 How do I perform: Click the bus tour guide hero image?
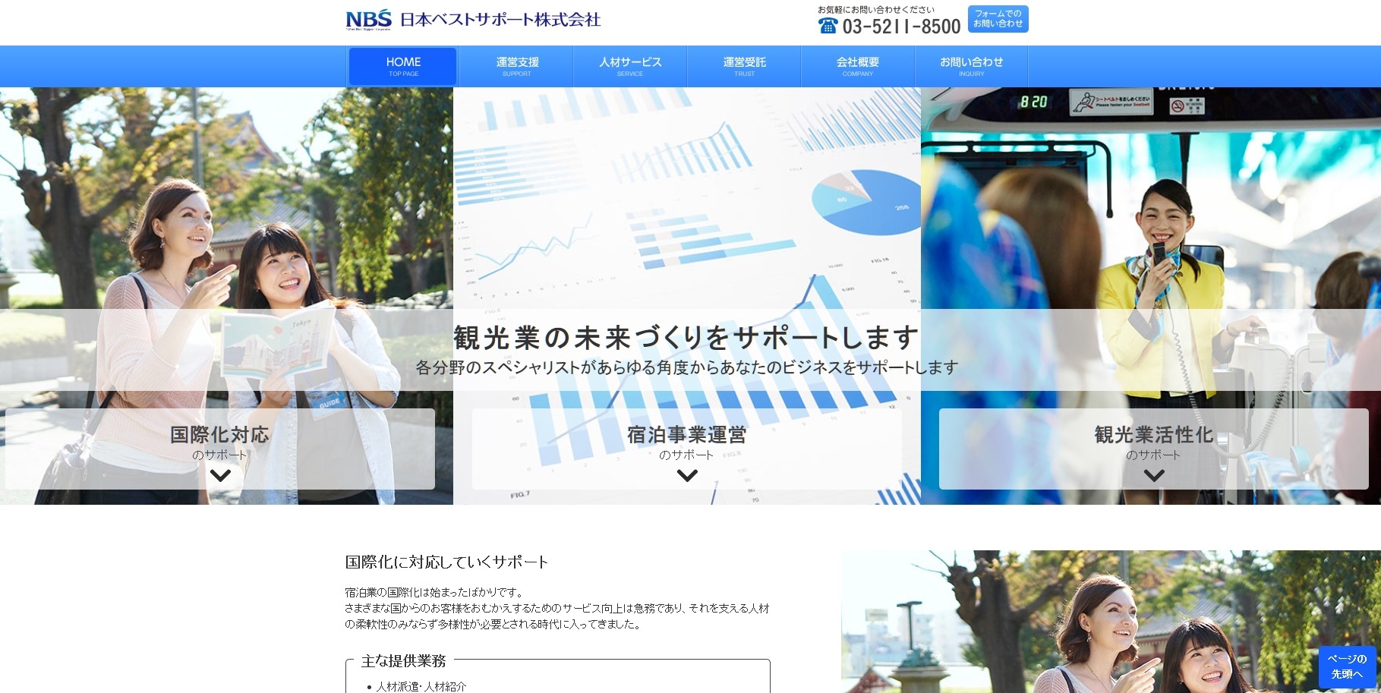click(x=1150, y=228)
